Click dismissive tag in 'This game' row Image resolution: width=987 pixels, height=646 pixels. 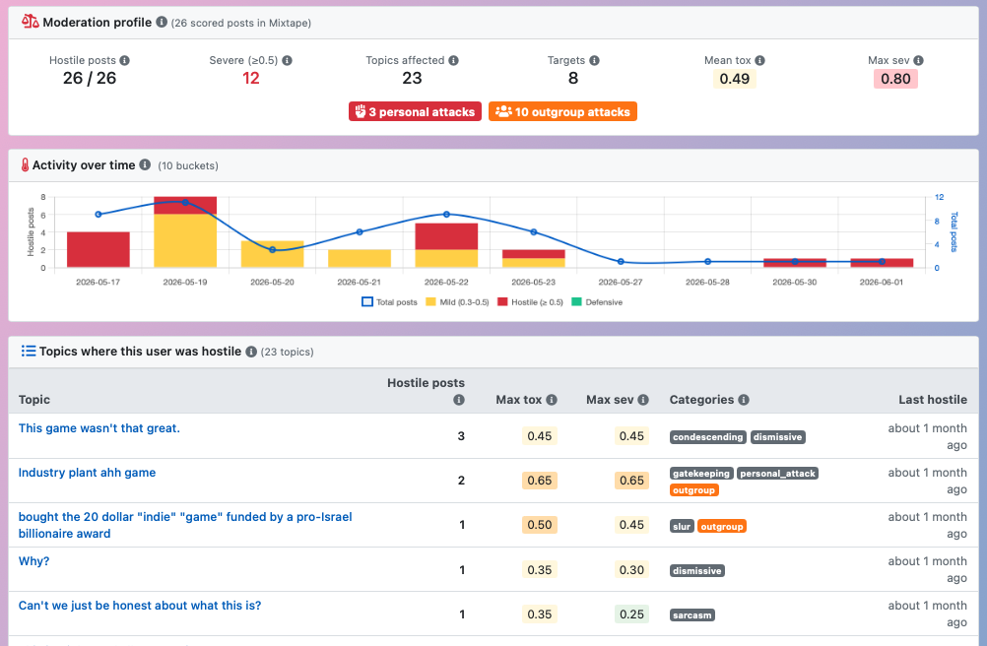777,437
